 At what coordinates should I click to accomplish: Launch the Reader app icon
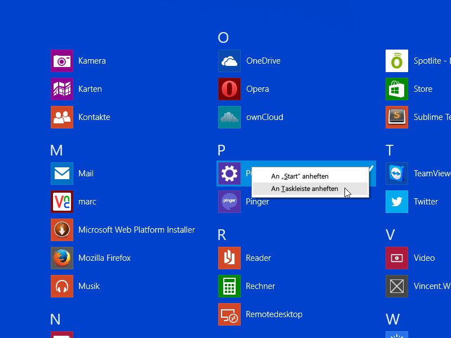pos(229,258)
